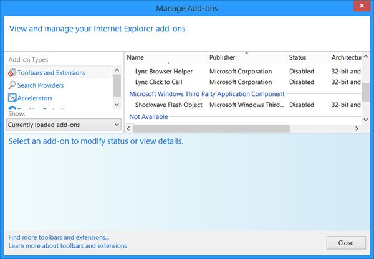This screenshot has height=259, width=374.
Task: Open Search Providers add-on type
Action: (41, 85)
